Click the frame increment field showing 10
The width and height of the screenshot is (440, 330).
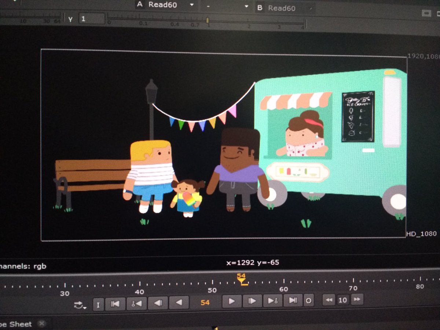click(x=342, y=300)
